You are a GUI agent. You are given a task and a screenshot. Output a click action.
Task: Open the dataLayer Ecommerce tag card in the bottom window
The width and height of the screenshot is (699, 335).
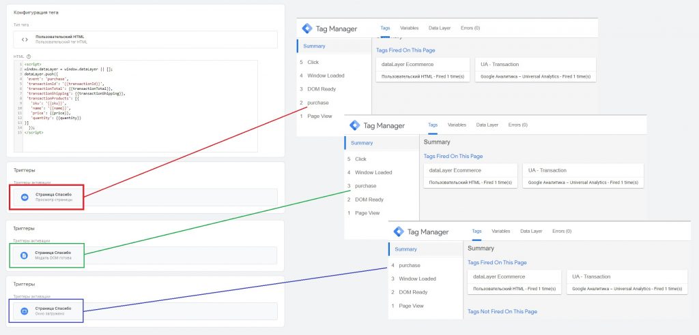[x=515, y=282]
